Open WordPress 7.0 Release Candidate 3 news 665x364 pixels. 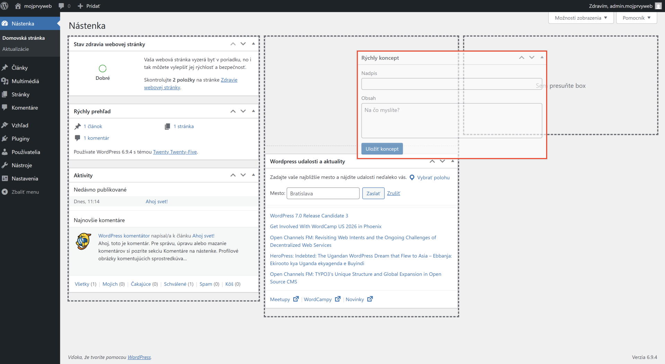[309, 216]
